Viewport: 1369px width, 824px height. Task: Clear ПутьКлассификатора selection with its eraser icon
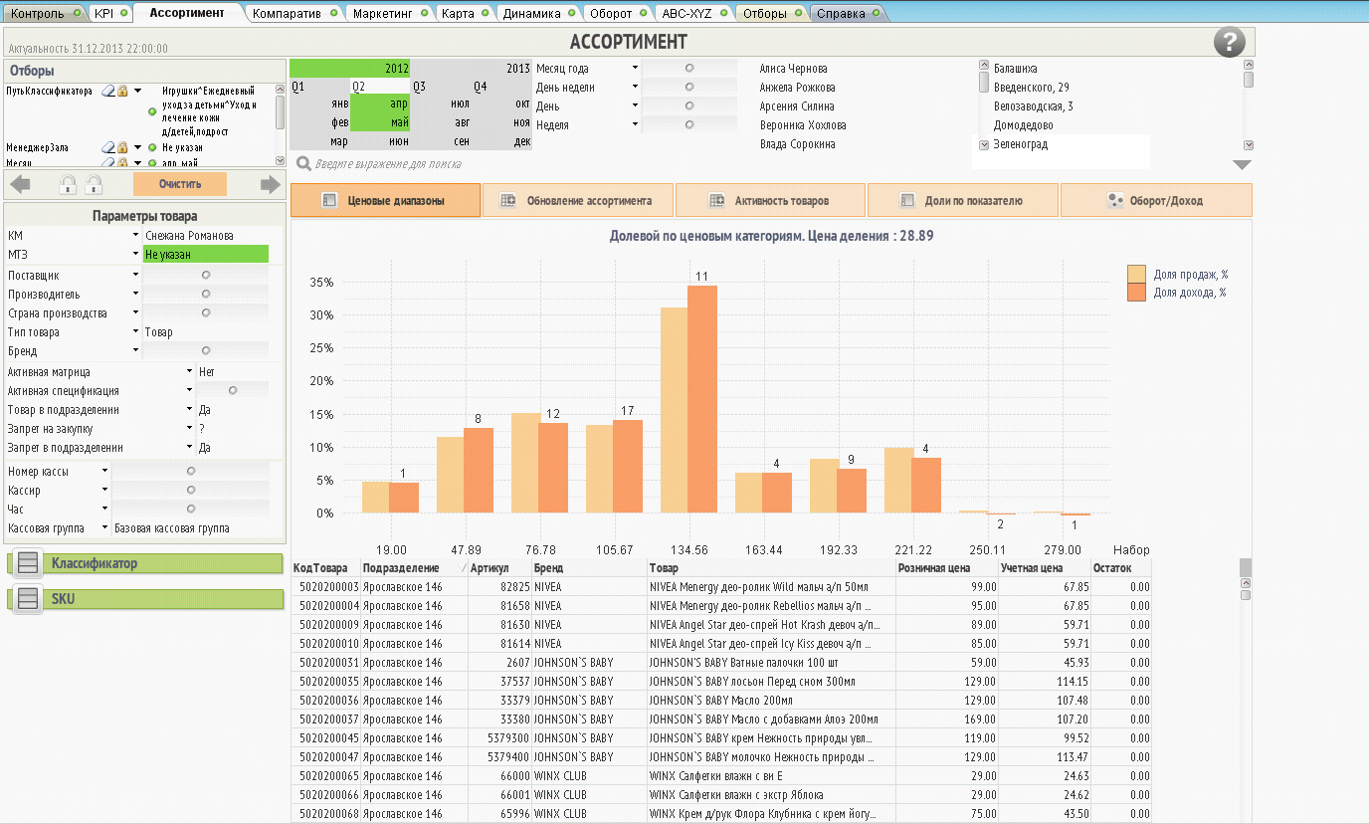click(108, 91)
